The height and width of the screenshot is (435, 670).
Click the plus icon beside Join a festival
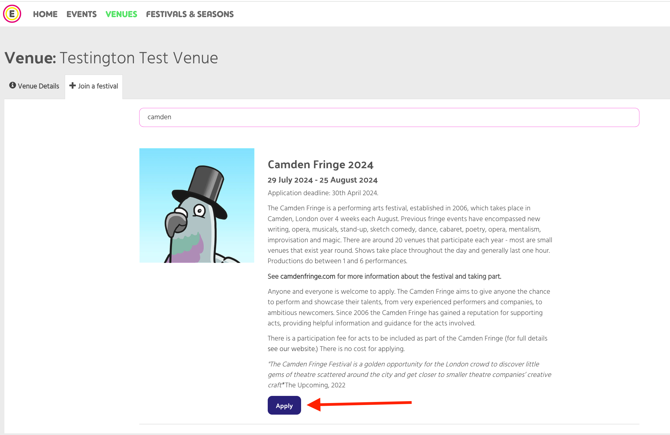[72, 85]
